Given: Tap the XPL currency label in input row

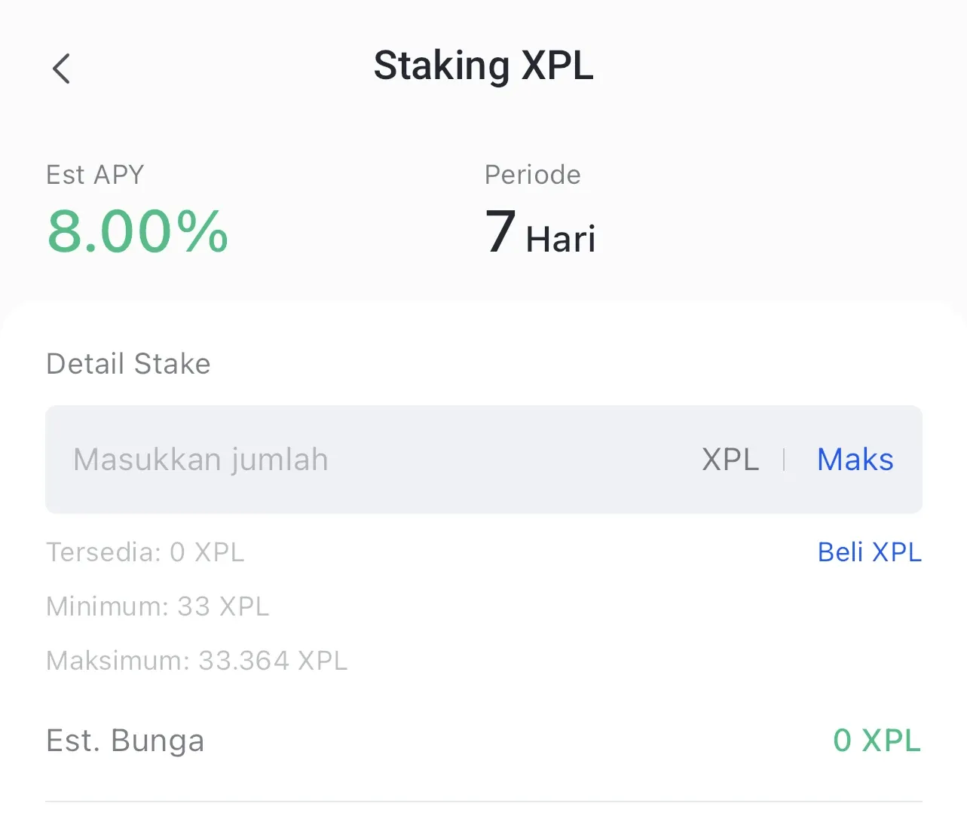Looking at the screenshot, I should (x=730, y=460).
